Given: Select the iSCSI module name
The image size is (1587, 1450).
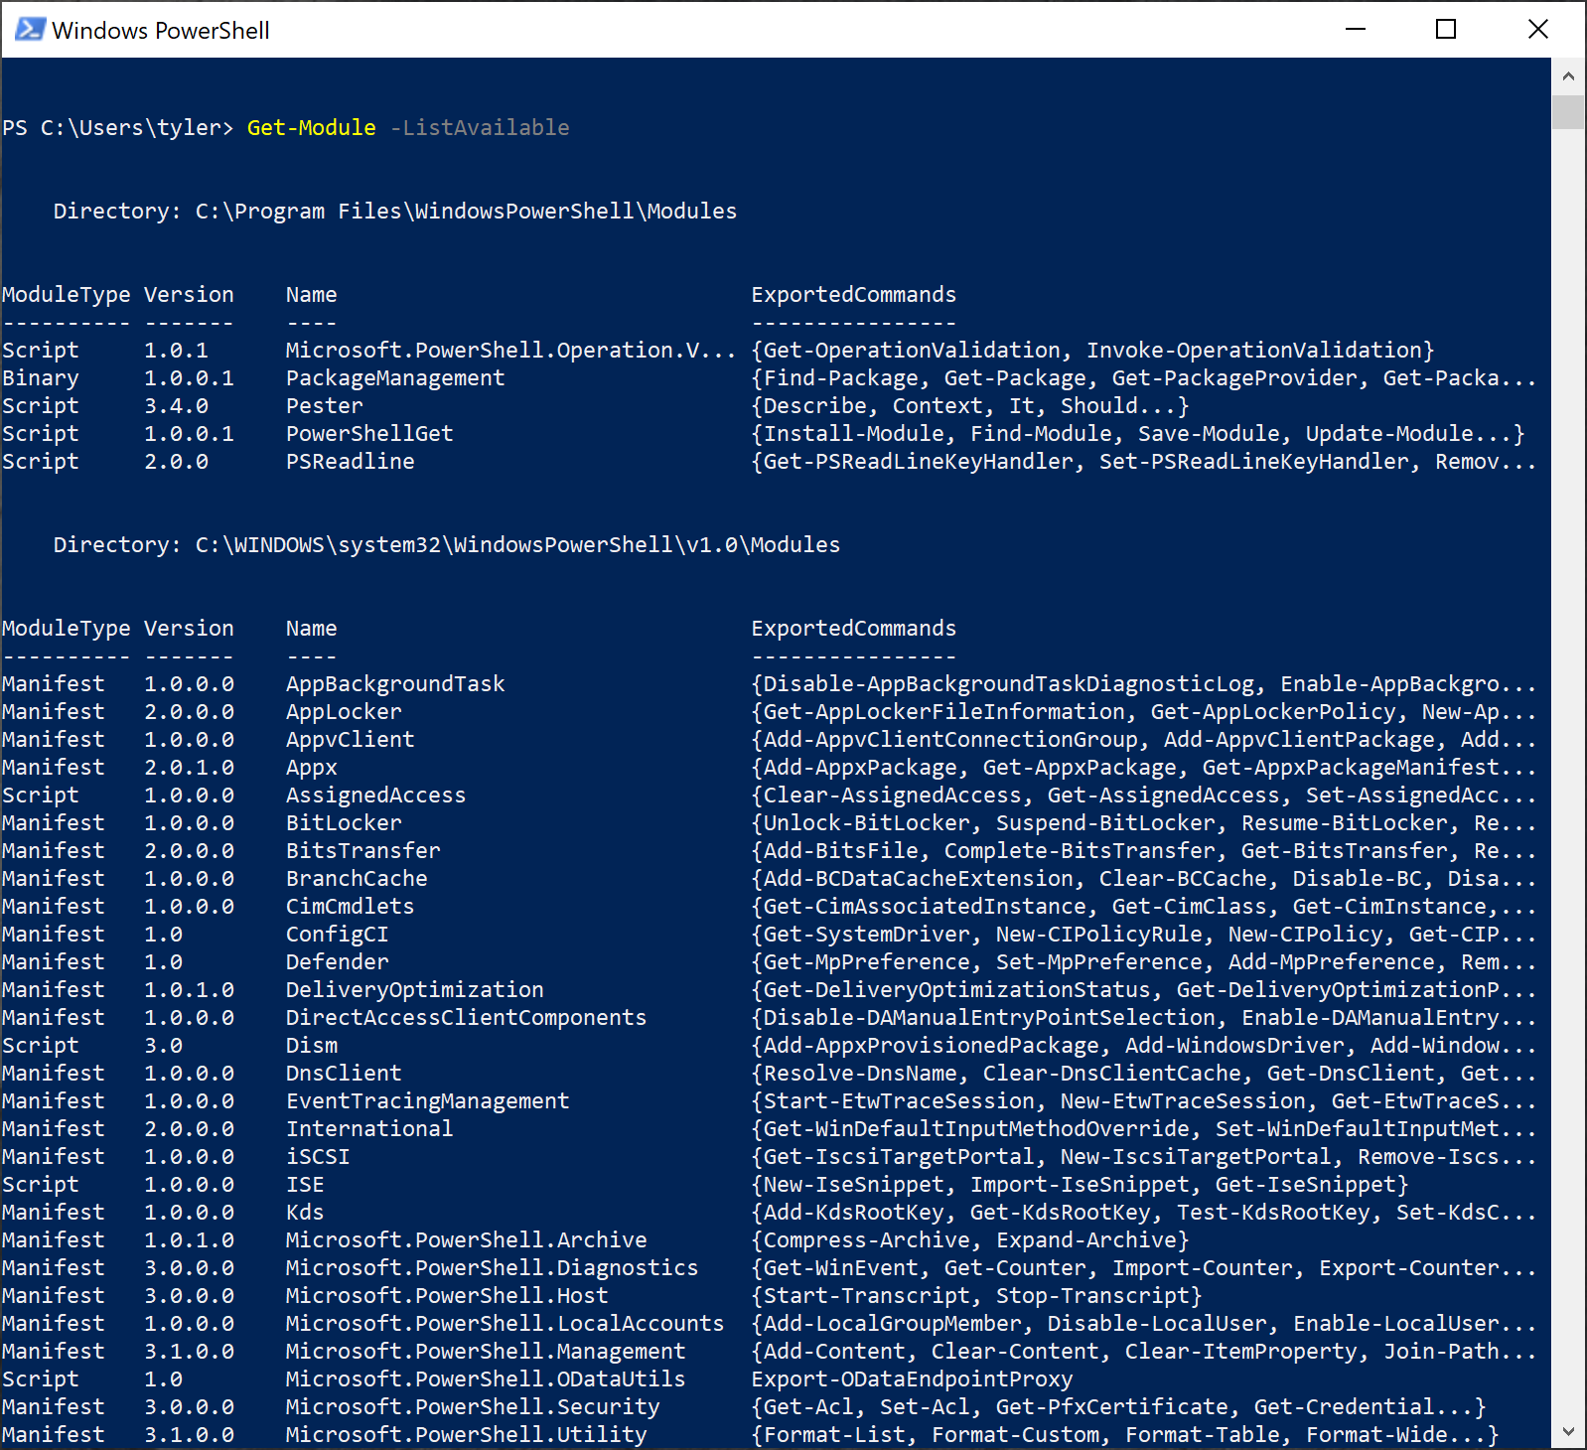Looking at the screenshot, I should (318, 1156).
